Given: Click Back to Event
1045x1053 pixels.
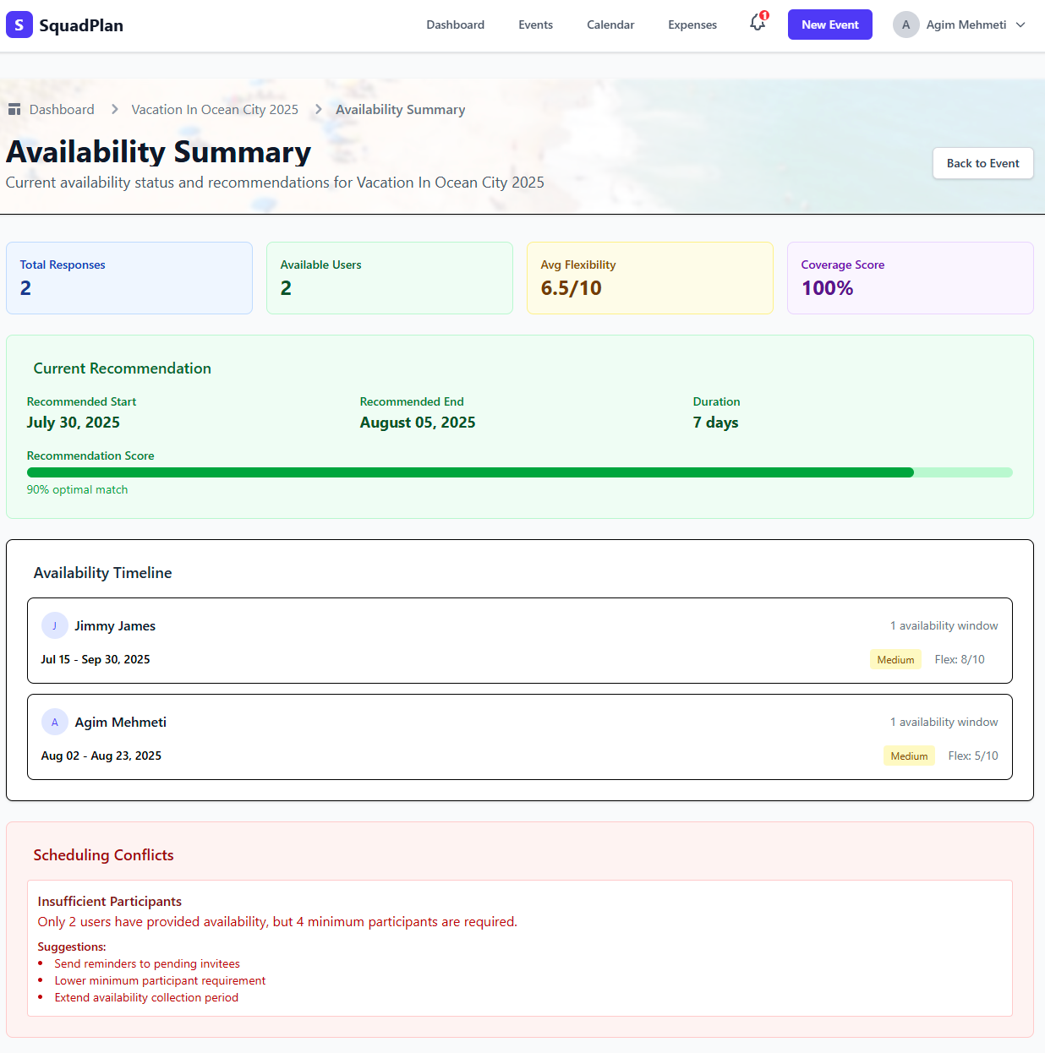Looking at the screenshot, I should tap(982, 163).
